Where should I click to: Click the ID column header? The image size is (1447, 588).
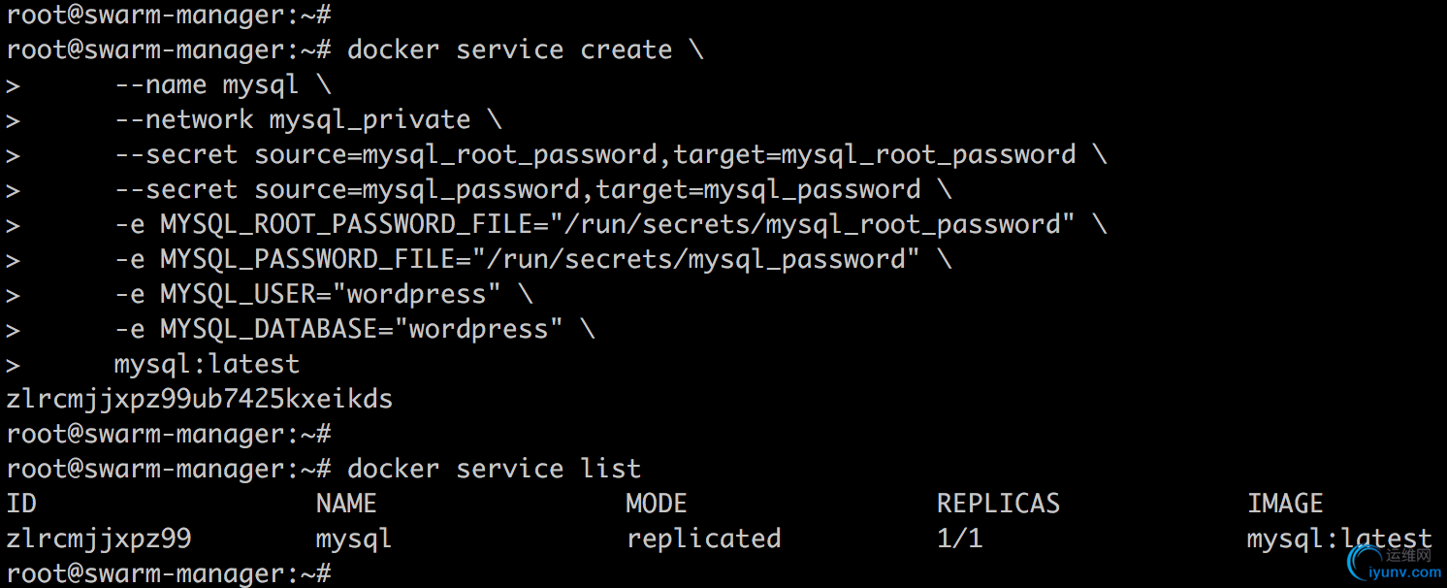coord(21,504)
